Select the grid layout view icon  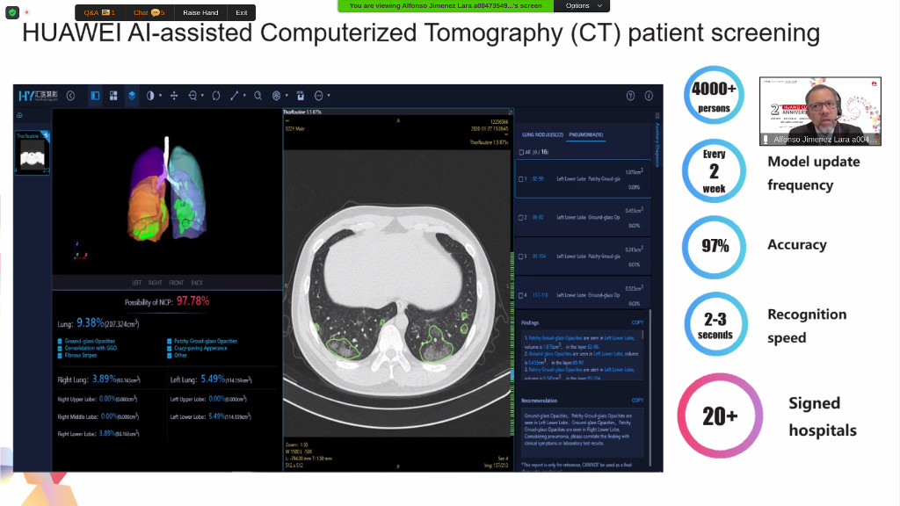click(113, 96)
